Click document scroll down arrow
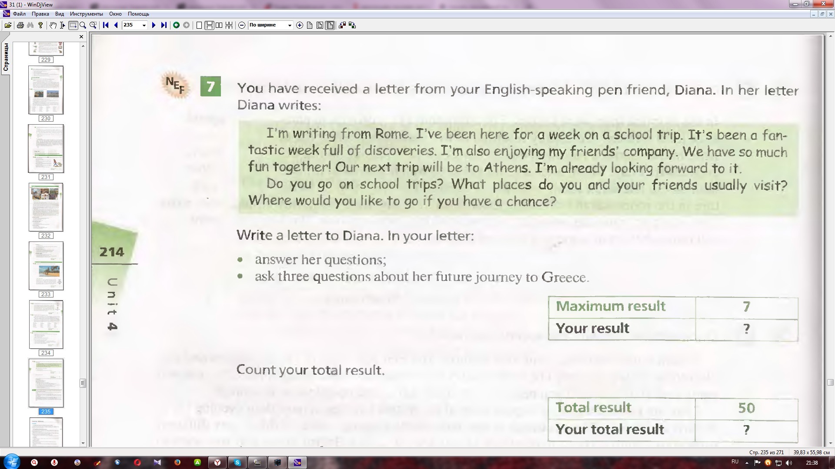Viewport: 835px width, 469px height. pyautogui.click(x=830, y=443)
